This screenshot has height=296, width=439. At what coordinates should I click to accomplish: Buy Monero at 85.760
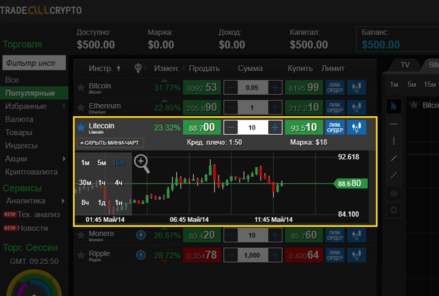304,235
